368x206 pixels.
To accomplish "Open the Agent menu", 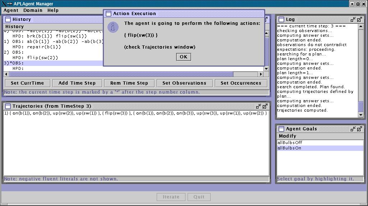I will click(x=11, y=10).
